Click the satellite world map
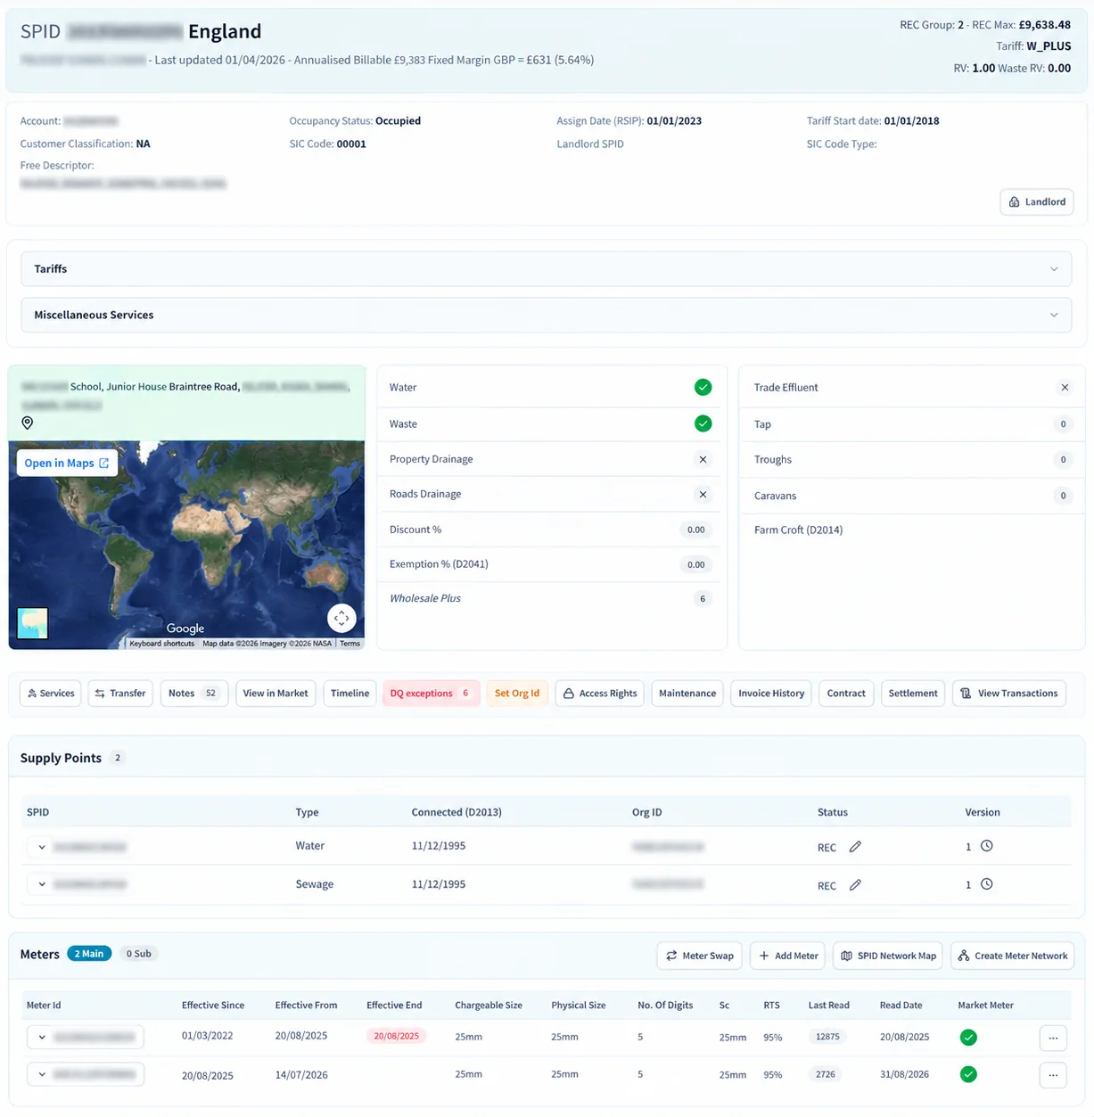1094x1117 pixels. coord(186,545)
